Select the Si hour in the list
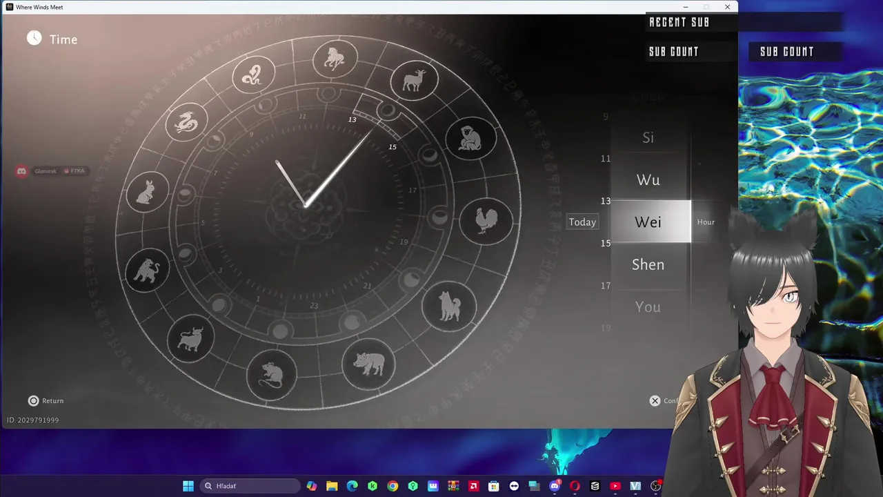This screenshot has height=497, width=883. (x=648, y=137)
